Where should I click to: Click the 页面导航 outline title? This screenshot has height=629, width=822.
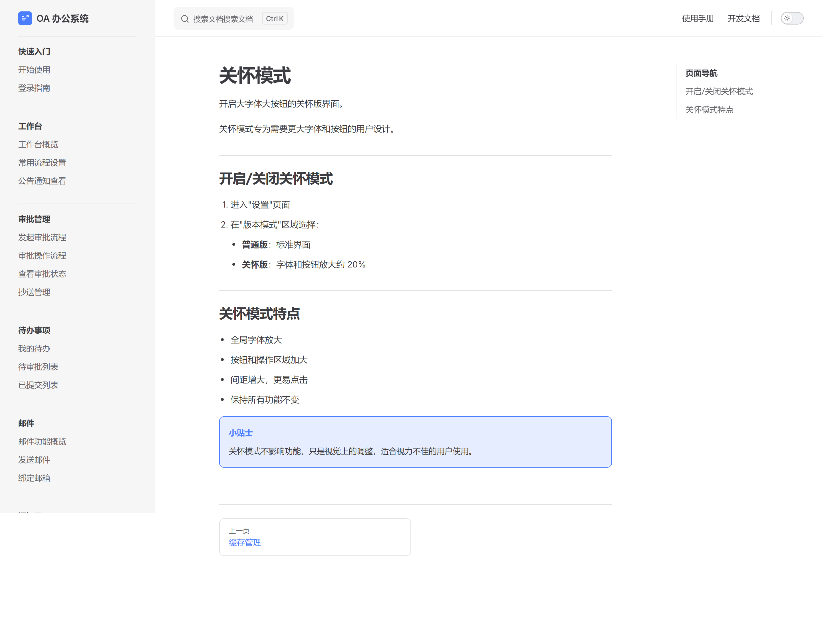coord(701,73)
